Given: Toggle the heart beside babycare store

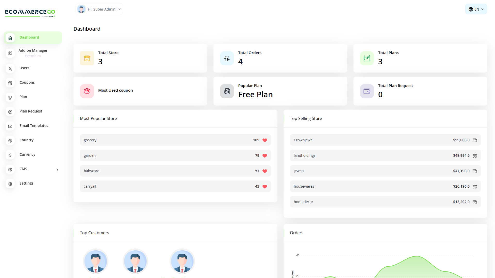Looking at the screenshot, I should (265, 171).
